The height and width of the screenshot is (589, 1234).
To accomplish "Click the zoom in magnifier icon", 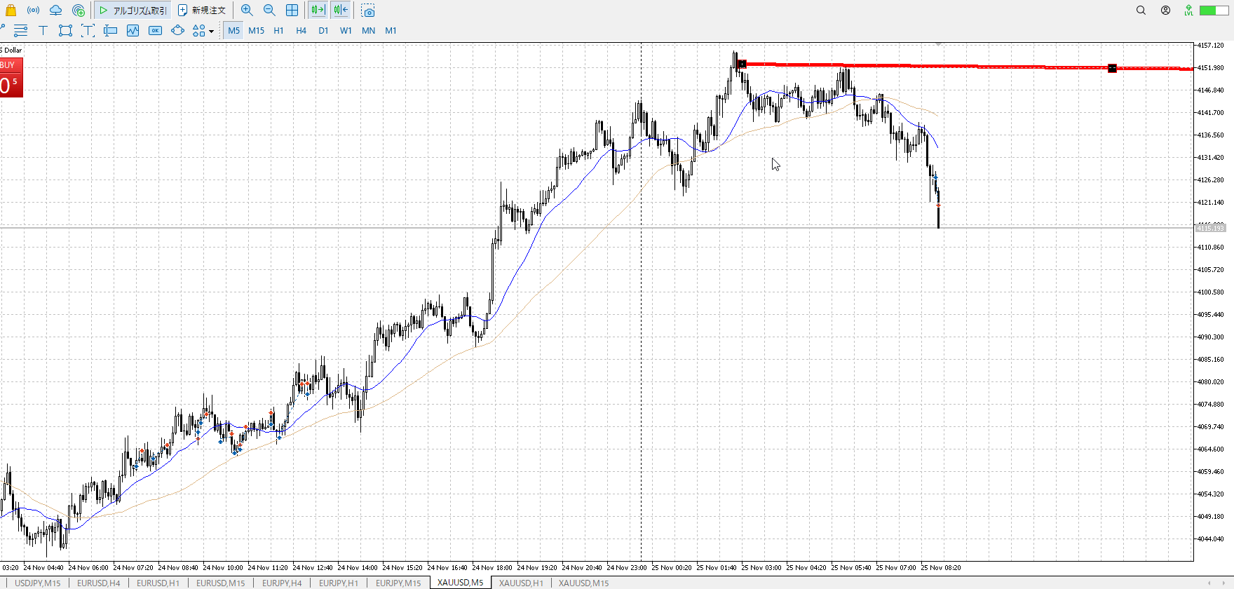I will 247,10.
